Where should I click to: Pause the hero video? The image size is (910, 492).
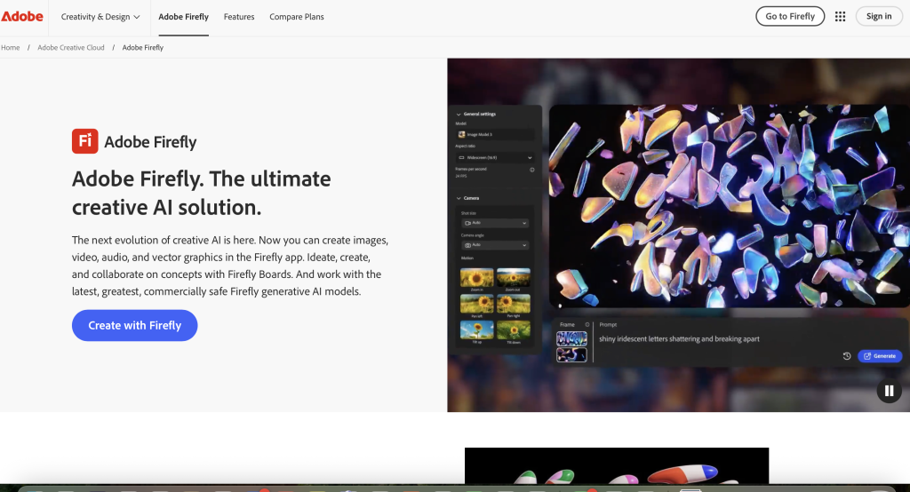click(889, 390)
